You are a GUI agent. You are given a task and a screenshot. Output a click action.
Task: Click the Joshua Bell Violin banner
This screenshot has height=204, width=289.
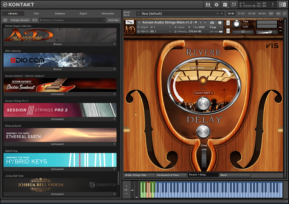pyautogui.click(x=60, y=185)
